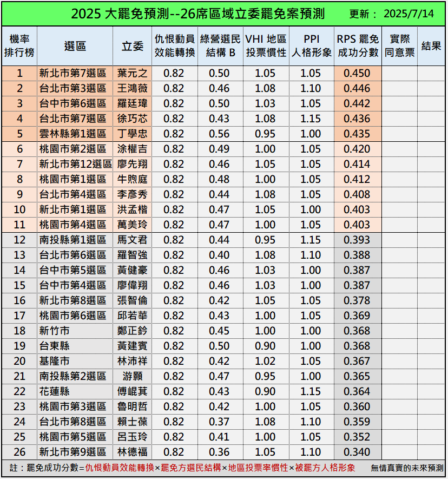Click the name 黃建賓
Screen dimensions: 448x479
point(132,346)
